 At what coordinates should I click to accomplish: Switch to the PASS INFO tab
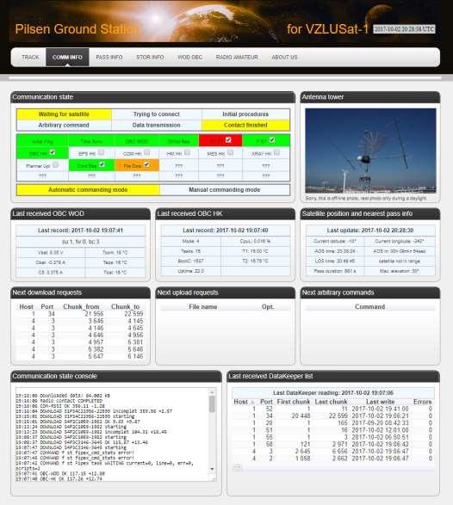pos(109,58)
